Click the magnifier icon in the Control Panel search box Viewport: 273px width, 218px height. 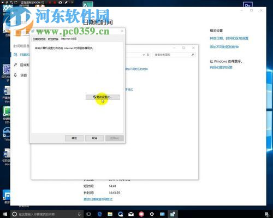[193, 55]
